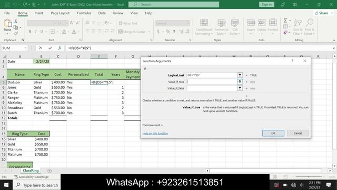Screen dimensions: 337x190
Task: Click the Cut scissors icon
Action: click(16, 21)
